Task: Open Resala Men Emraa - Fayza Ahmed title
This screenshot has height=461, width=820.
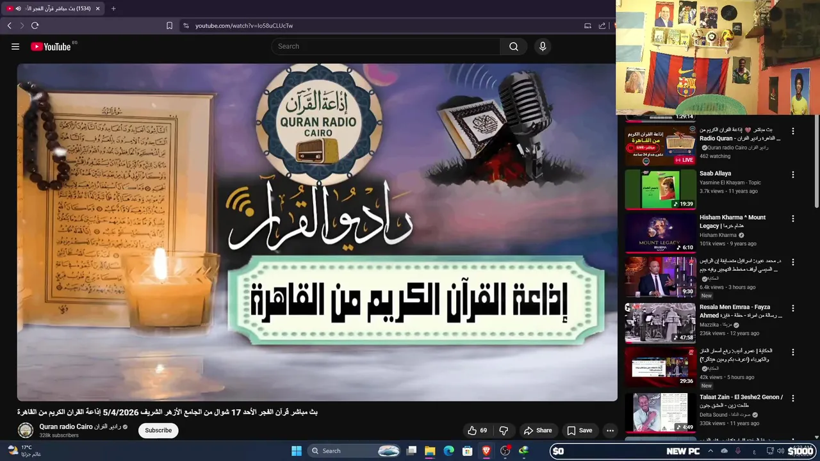Action: click(741, 311)
